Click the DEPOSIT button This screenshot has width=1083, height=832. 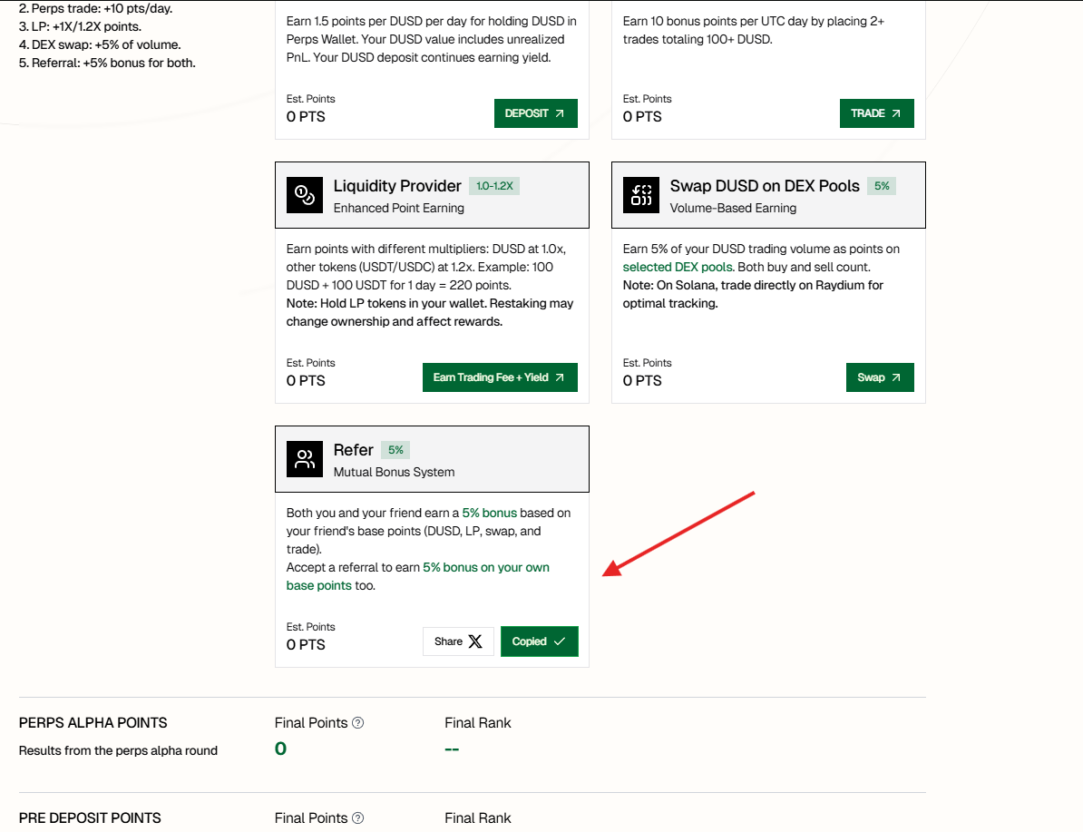click(535, 113)
